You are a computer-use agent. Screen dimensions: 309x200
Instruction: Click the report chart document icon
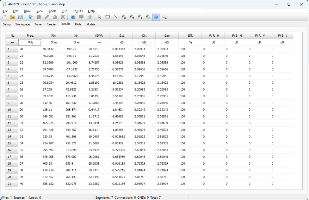(90, 17)
